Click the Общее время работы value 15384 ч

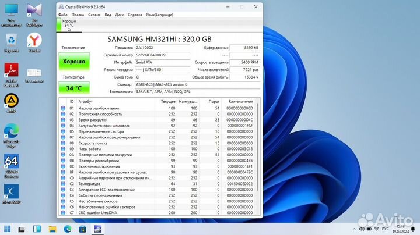pos(245,77)
